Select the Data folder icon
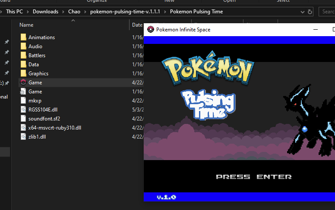 [23, 64]
